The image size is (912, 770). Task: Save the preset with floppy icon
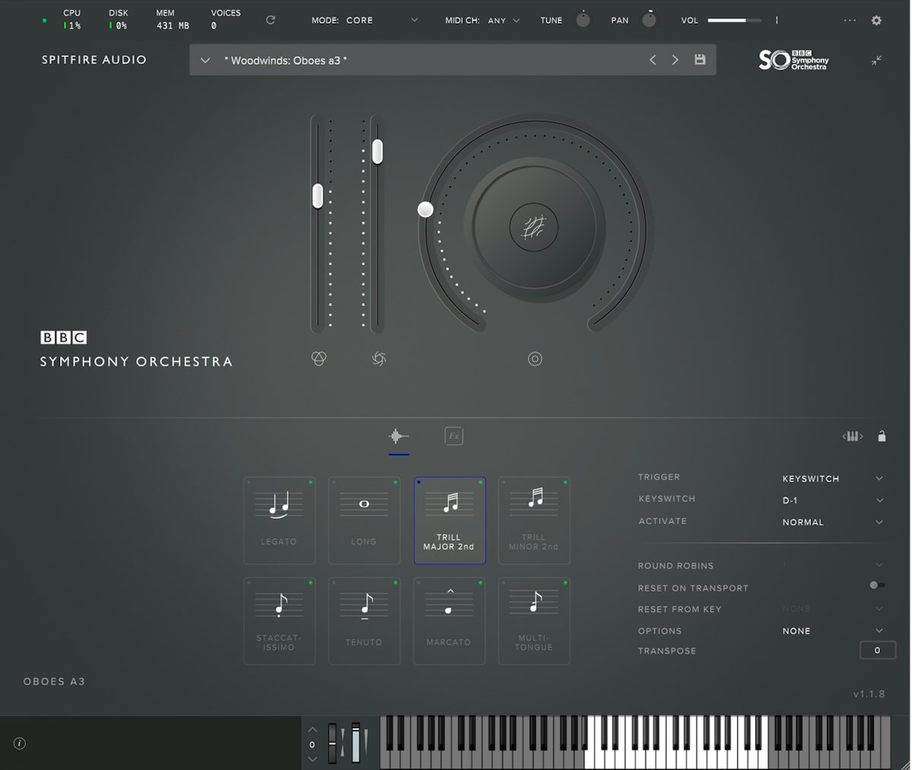[700, 59]
